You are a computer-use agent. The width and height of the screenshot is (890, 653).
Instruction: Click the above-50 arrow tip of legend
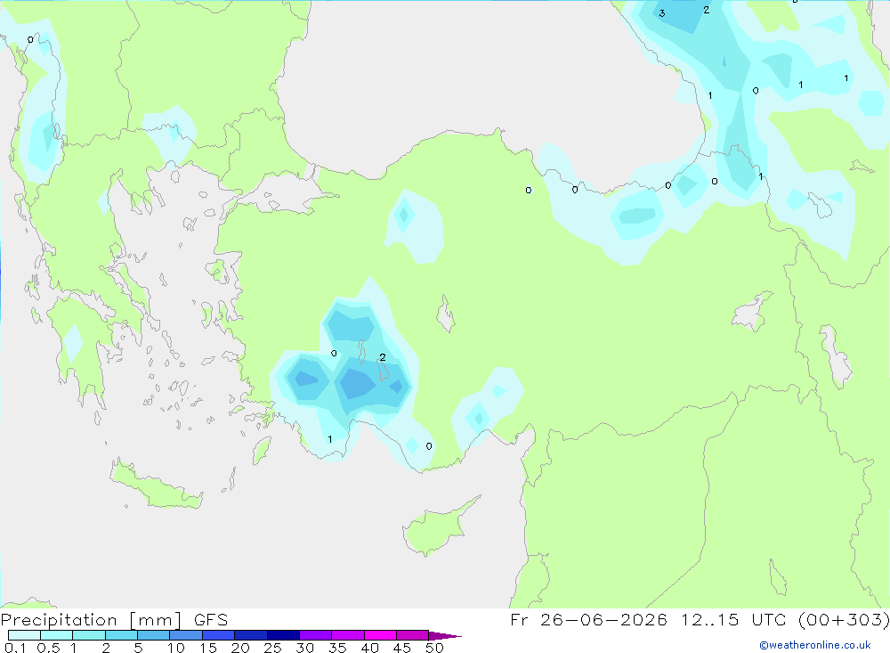(x=445, y=636)
